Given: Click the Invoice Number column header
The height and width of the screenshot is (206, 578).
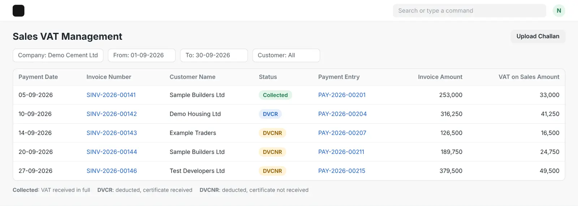Looking at the screenshot, I should coord(109,77).
